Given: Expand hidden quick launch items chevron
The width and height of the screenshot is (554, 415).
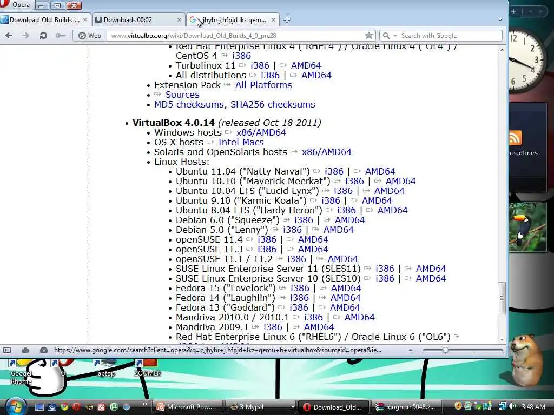Looking at the screenshot, I should 144,404.
